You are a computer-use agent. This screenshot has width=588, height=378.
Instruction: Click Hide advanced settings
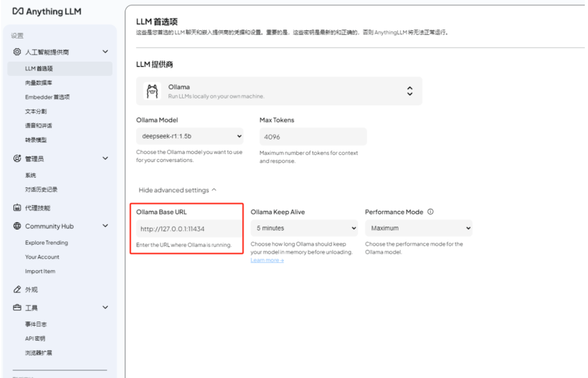click(177, 190)
